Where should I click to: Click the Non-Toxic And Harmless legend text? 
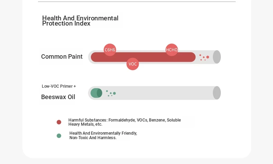pyautogui.click(x=93, y=138)
